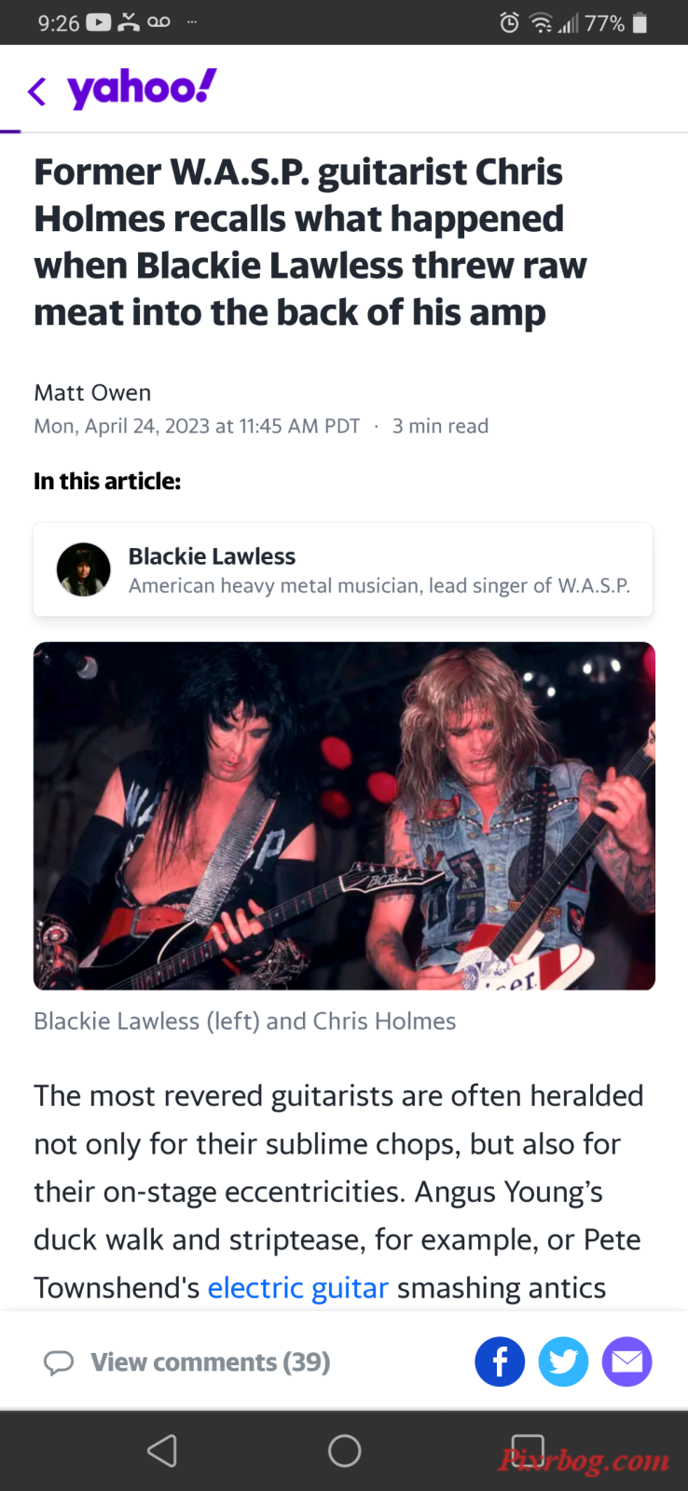This screenshot has width=688, height=1491.
Task: Share article on Facebook
Action: pos(500,1361)
